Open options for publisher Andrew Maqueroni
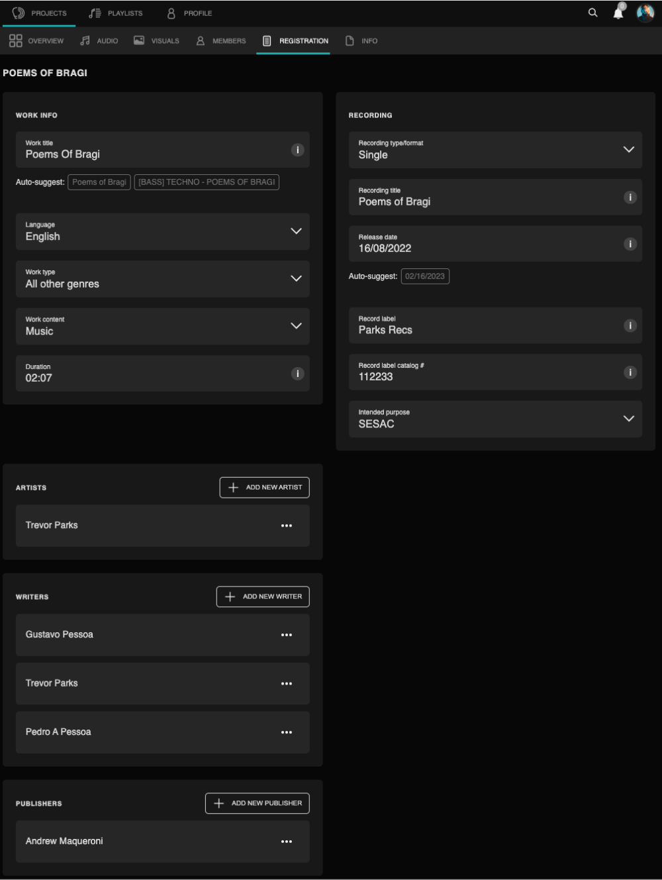The width and height of the screenshot is (662, 880). [287, 842]
